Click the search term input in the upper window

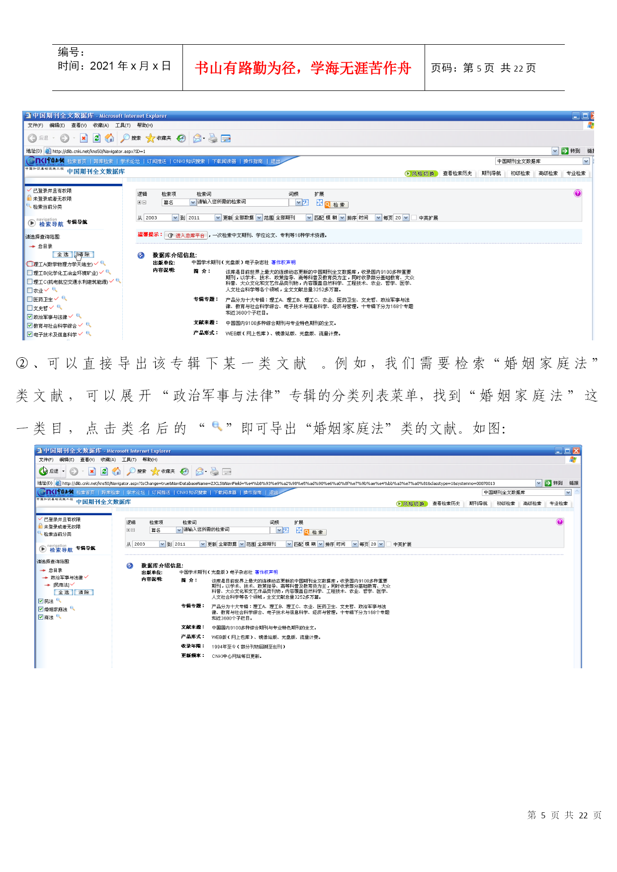(x=243, y=202)
